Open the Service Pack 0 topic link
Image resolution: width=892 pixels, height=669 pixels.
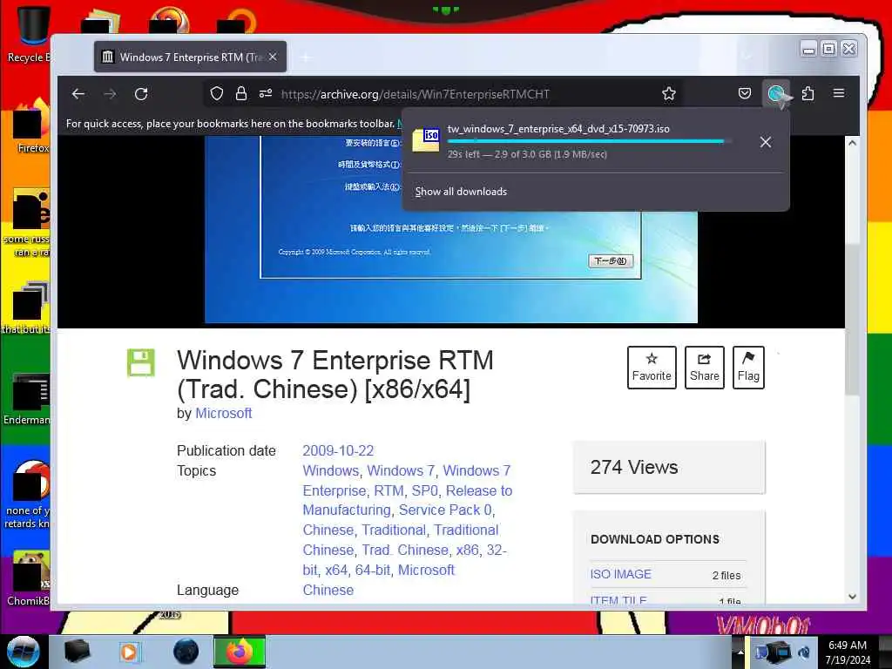pyautogui.click(x=445, y=510)
